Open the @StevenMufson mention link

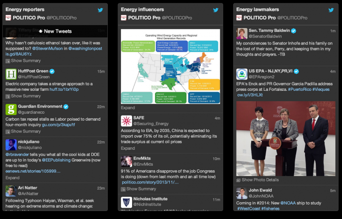click(47, 49)
